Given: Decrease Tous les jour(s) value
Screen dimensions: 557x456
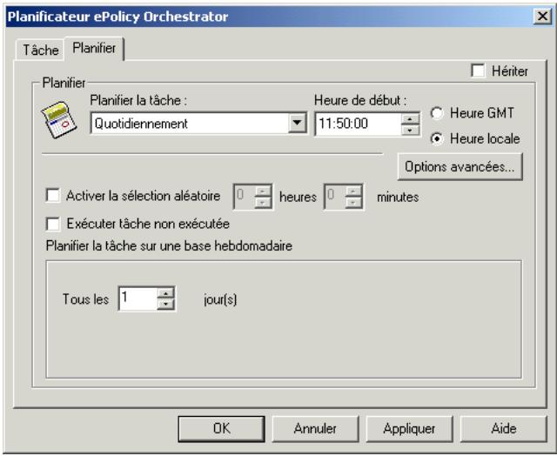Looking at the screenshot, I should pos(165,305).
